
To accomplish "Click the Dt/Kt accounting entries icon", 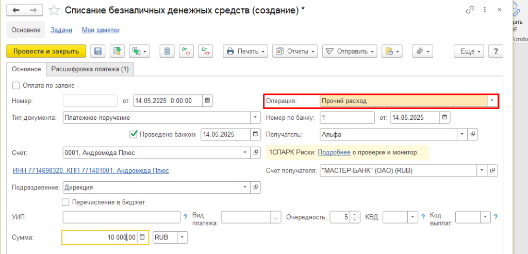I will pyautogui.click(x=205, y=51).
